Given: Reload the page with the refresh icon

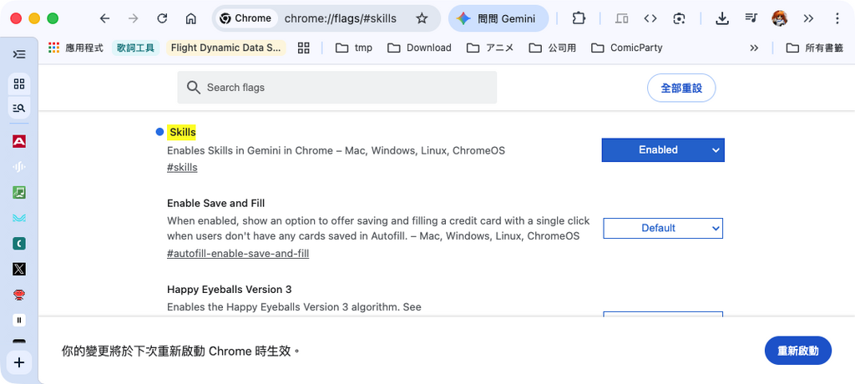Looking at the screenshot, I should pos(162,18).
